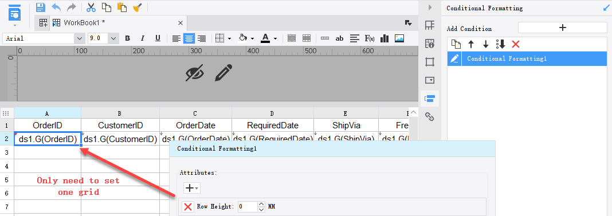Switch to the WorkBook1 tab
This screenshot has height=216, width=612.
click(84, 23)
